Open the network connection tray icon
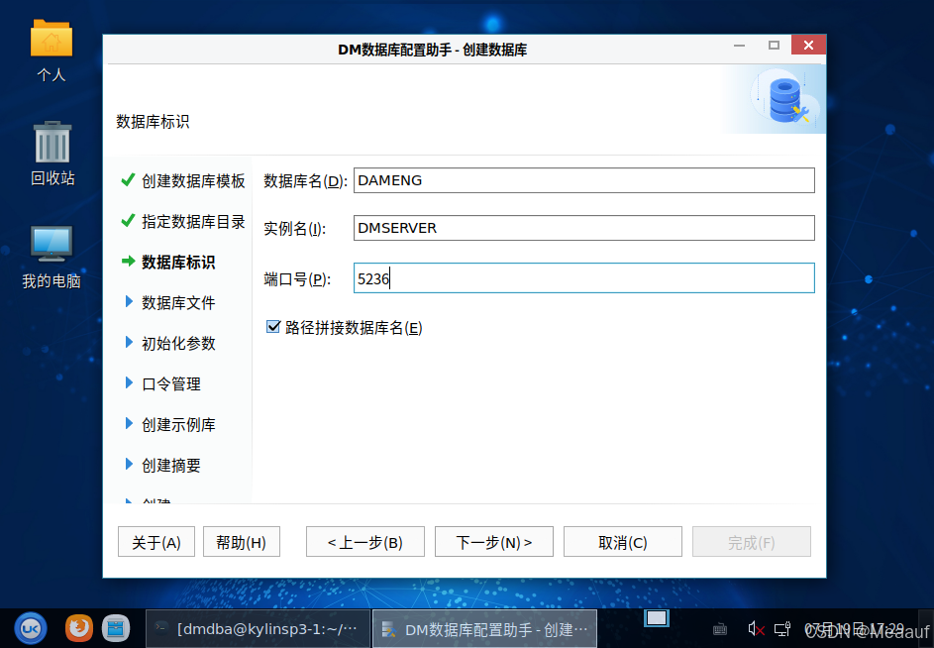This screenshot has width=934, height=648. click(x=782, y=629)
